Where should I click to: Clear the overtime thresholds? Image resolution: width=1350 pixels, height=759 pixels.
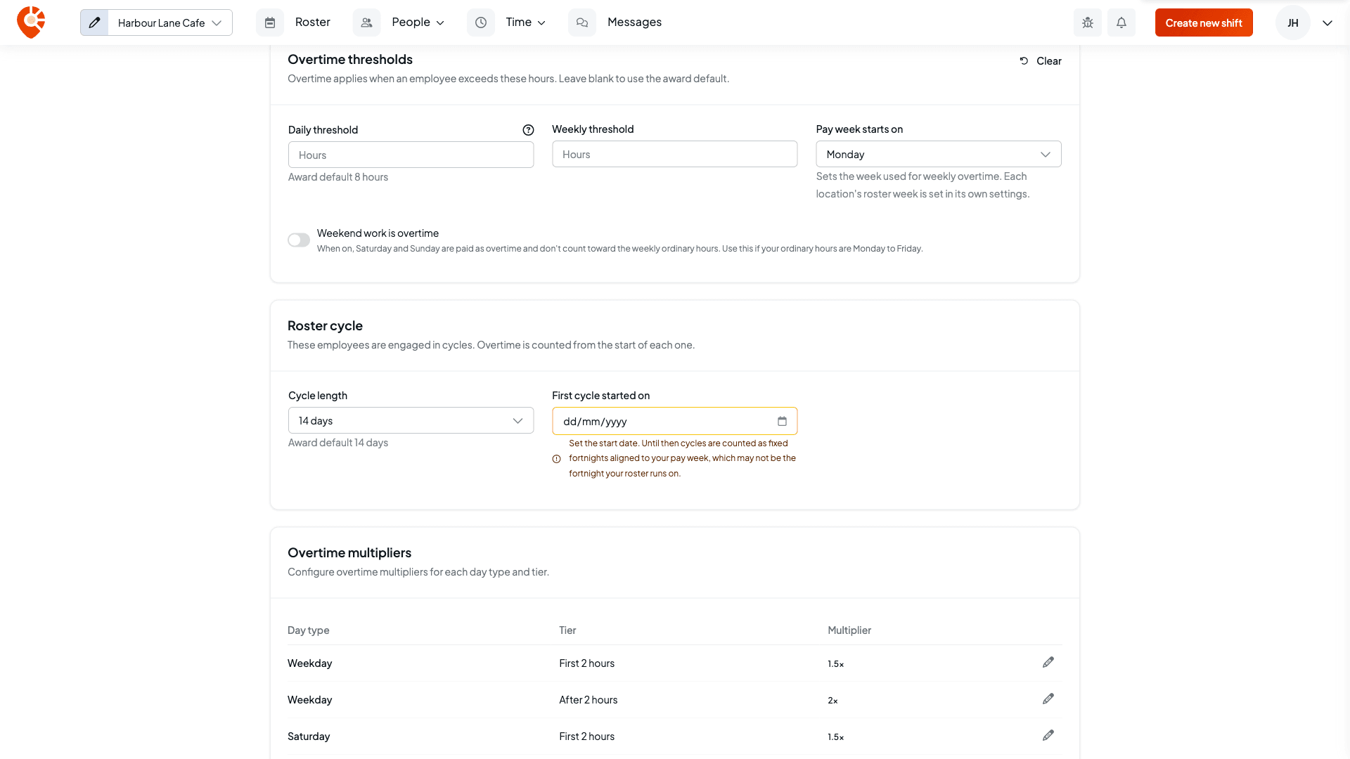(1041, 61)
